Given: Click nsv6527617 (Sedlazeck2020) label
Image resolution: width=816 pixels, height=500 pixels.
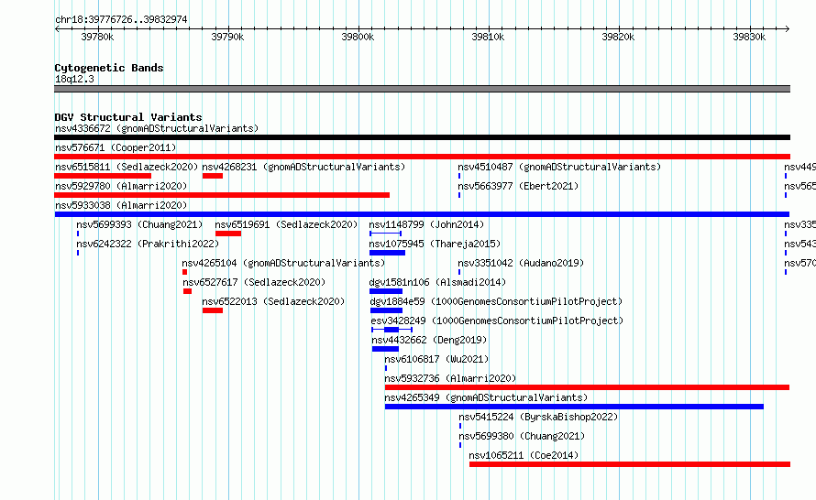Looking at the screenshot, I should [254, 282].
